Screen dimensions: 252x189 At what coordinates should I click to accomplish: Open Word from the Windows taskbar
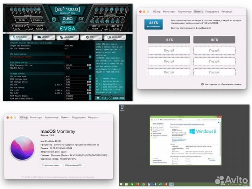pyautogui.click(x=154, y=184)
